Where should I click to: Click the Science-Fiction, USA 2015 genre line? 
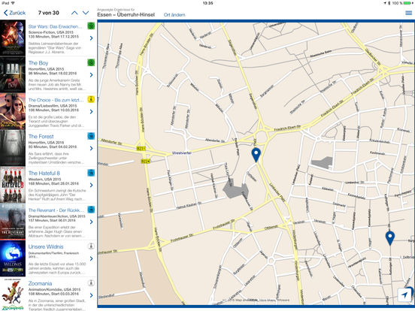point(51,32)
